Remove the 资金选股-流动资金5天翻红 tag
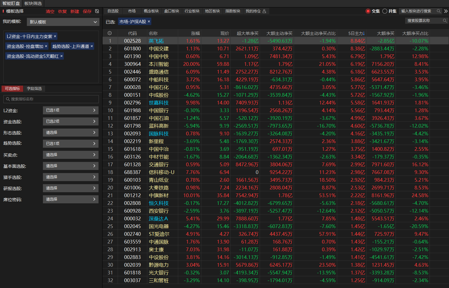This screenshot has height=288, width=449. 61,56
